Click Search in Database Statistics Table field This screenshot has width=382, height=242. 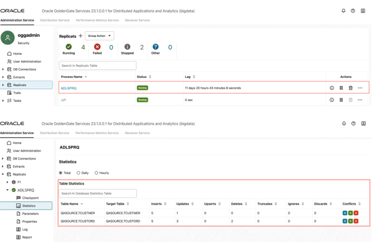[x=98, y=193]
